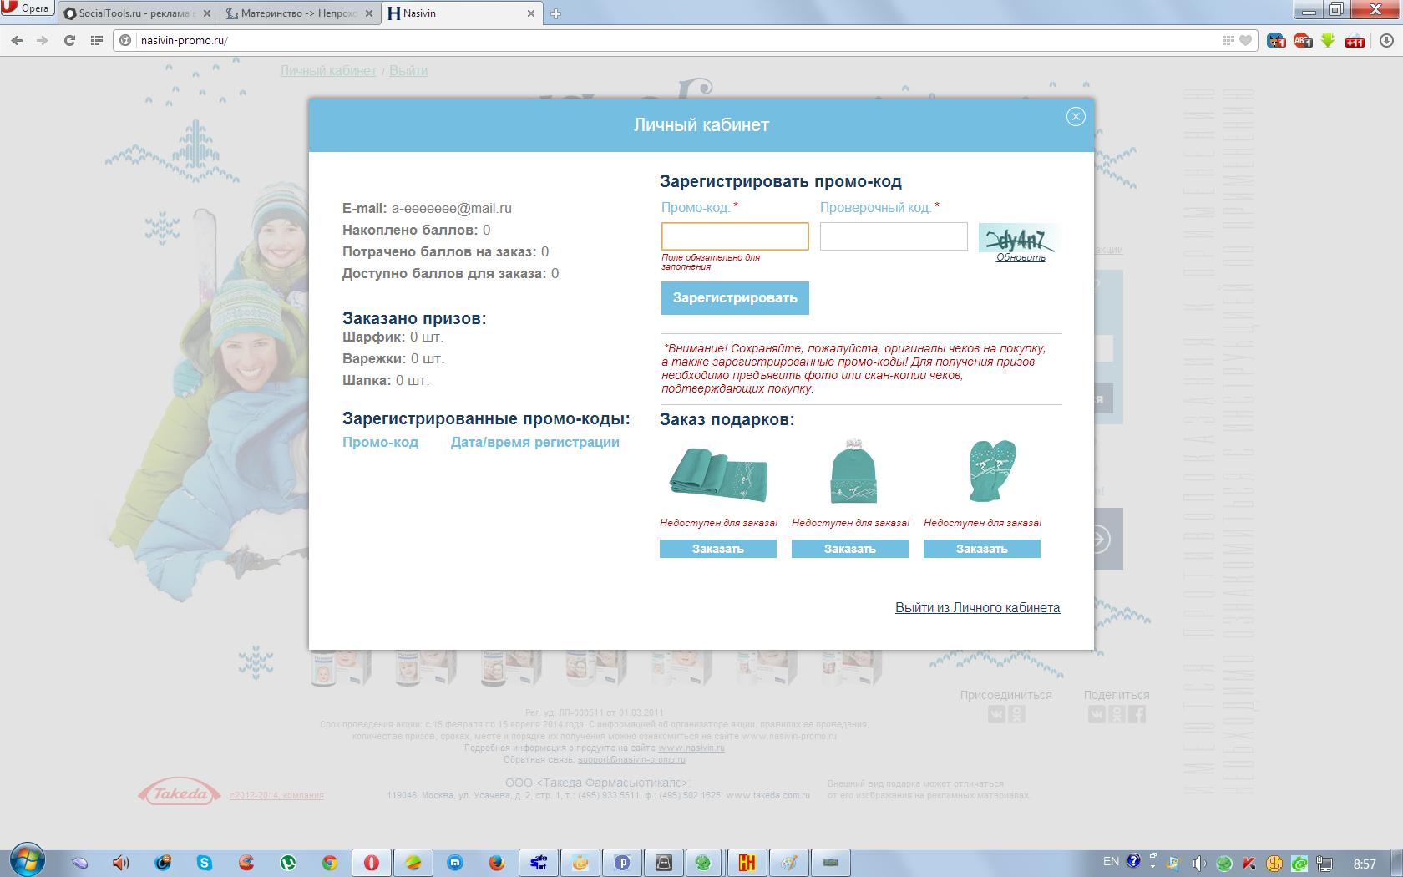
Task: Open the +11 weather extension
Action: [1355, 40]
